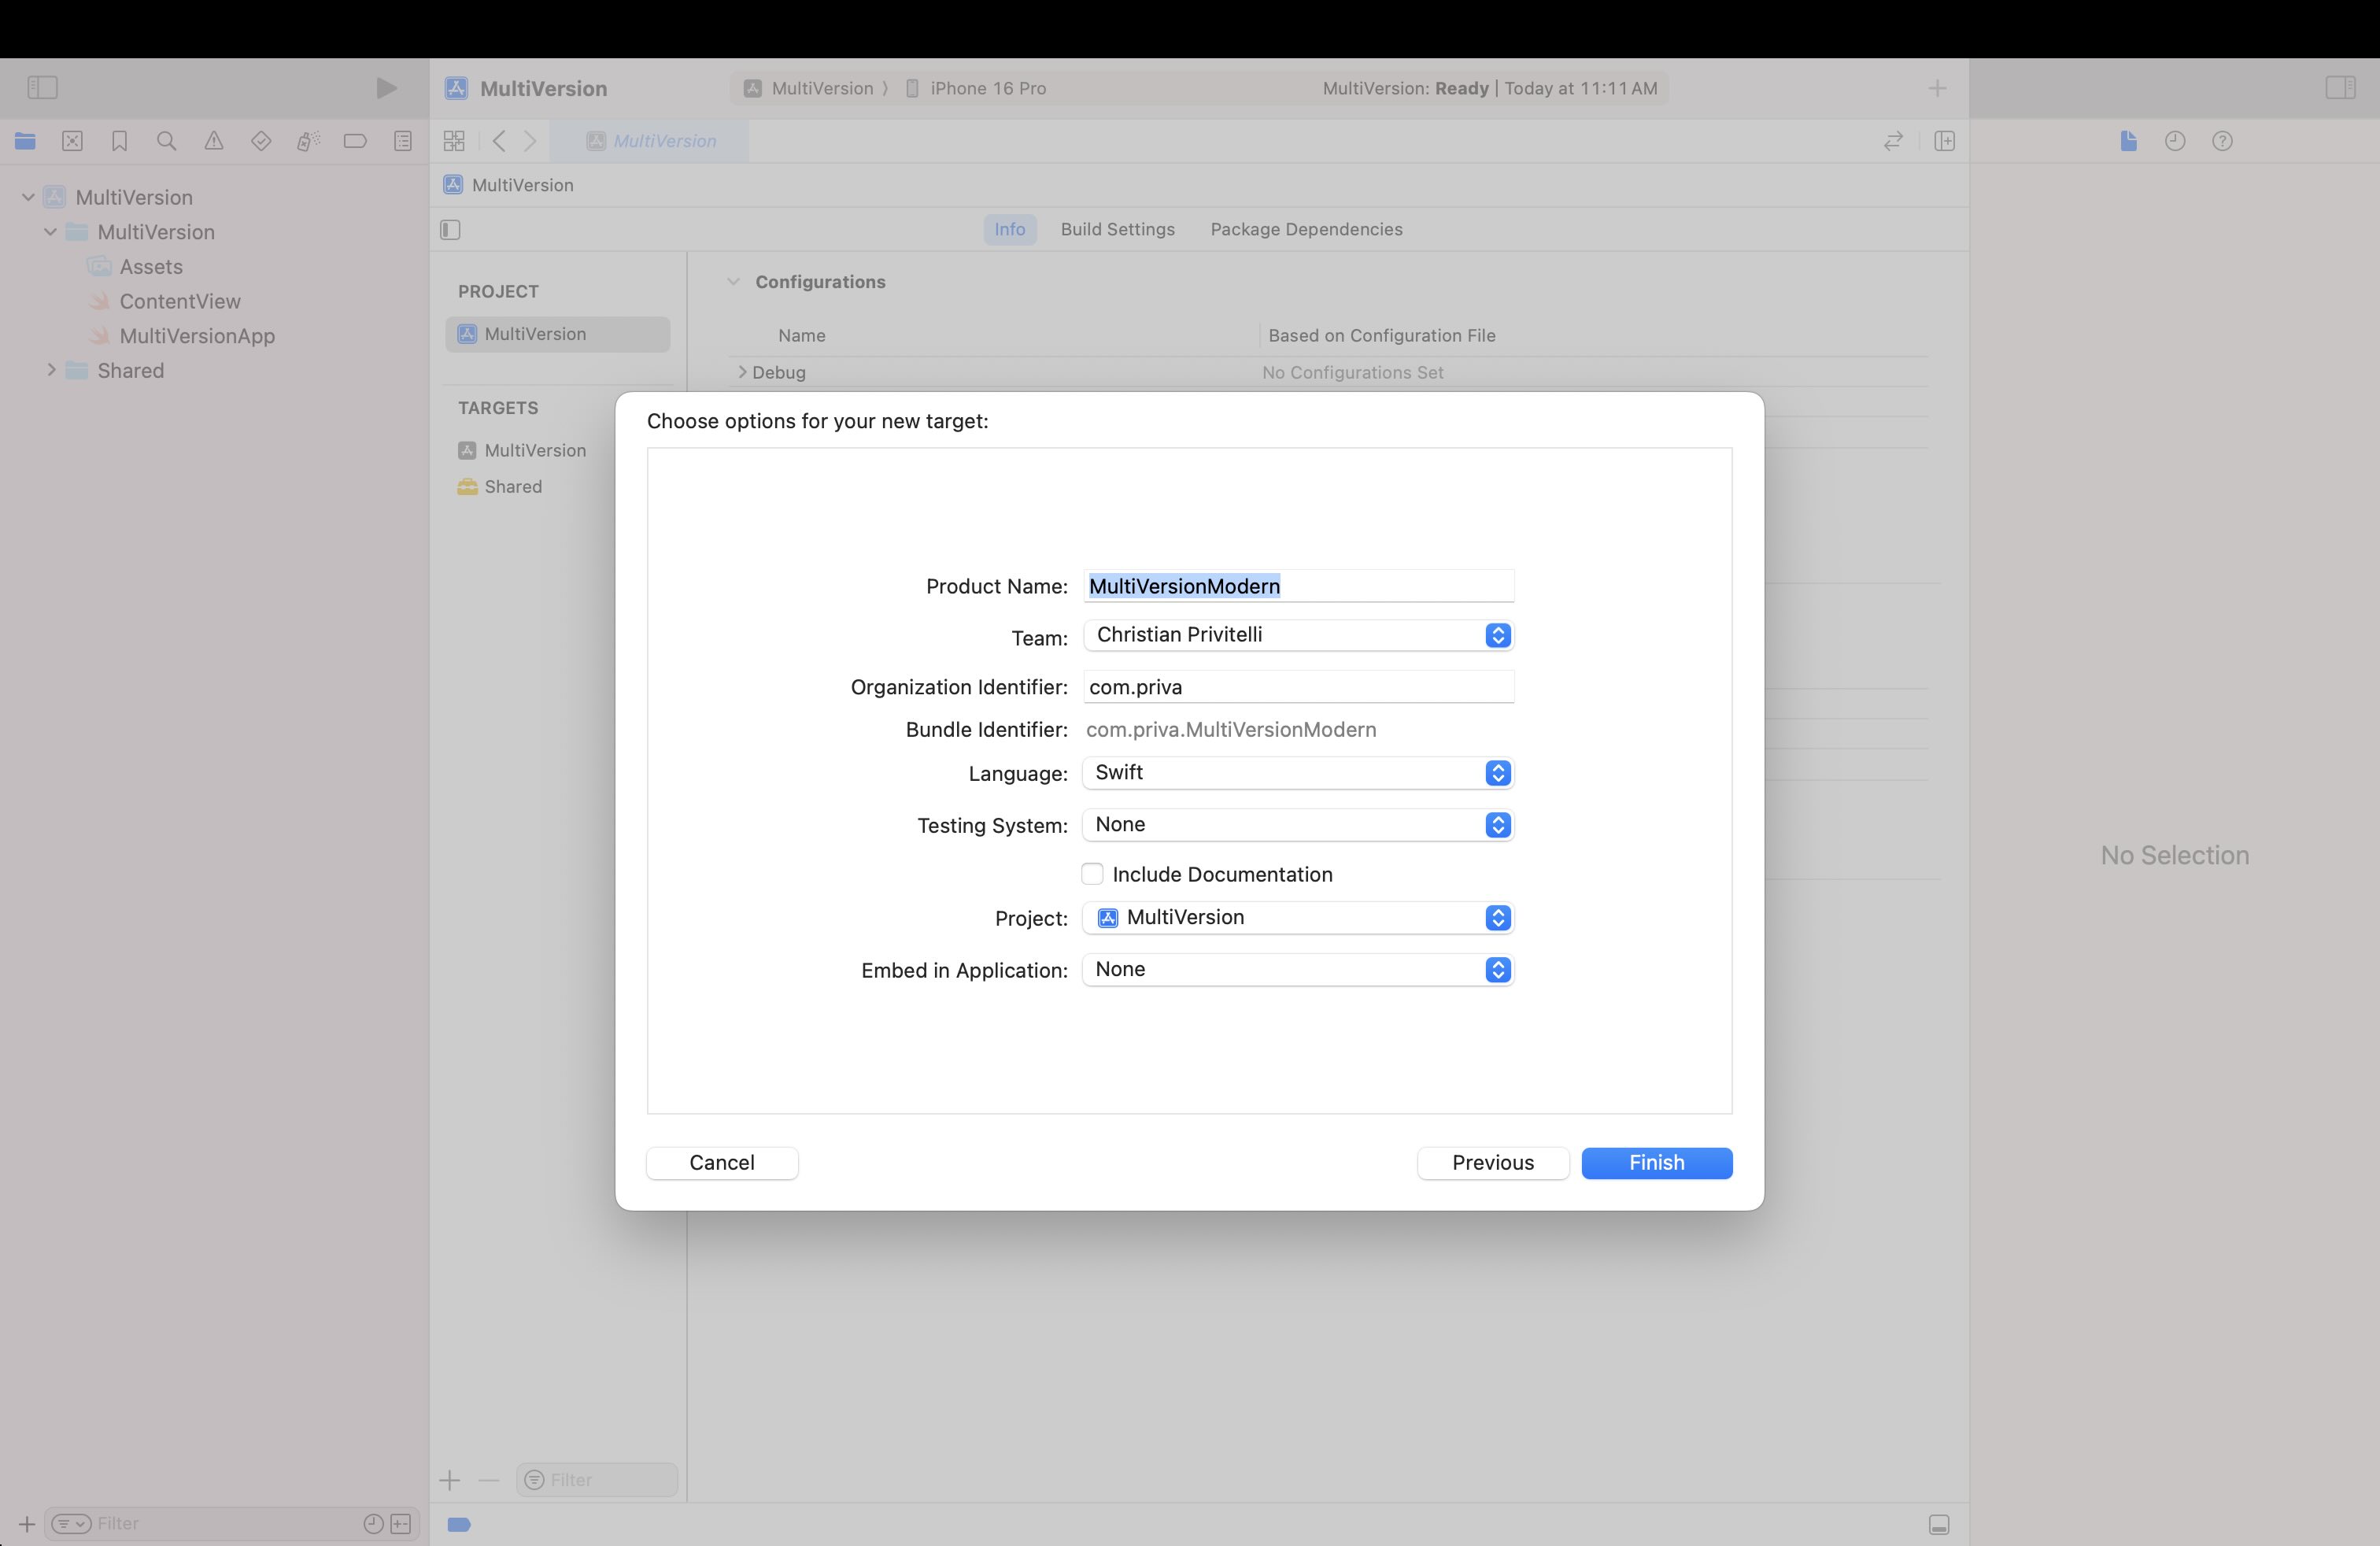
Task: Cancel the new target dialog
Action: 722,1163
